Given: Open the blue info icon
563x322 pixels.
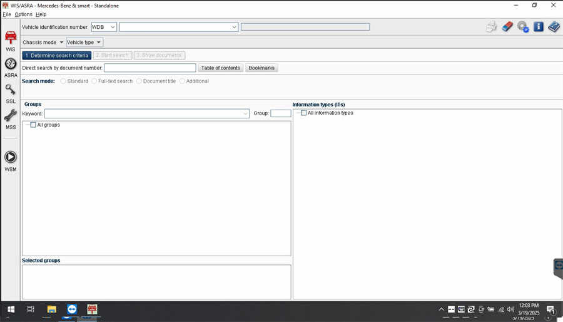Looking at the screenshot, I should pos(538,27).
